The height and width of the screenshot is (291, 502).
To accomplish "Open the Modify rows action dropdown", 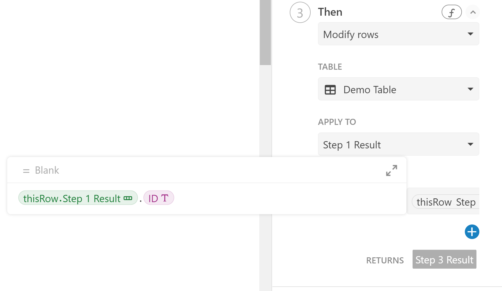I will click(398, 34).
